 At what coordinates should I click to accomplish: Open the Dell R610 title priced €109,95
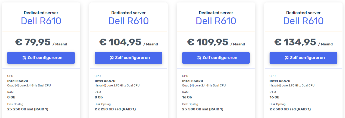[216, 21]
